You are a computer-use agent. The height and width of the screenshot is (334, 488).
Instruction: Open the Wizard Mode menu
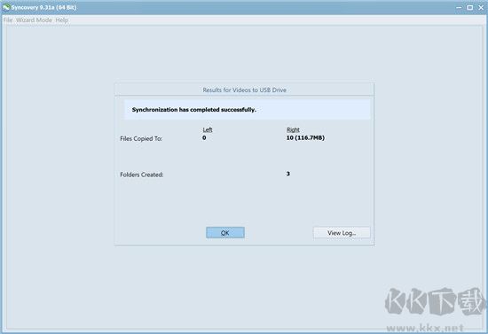(34, 20)
